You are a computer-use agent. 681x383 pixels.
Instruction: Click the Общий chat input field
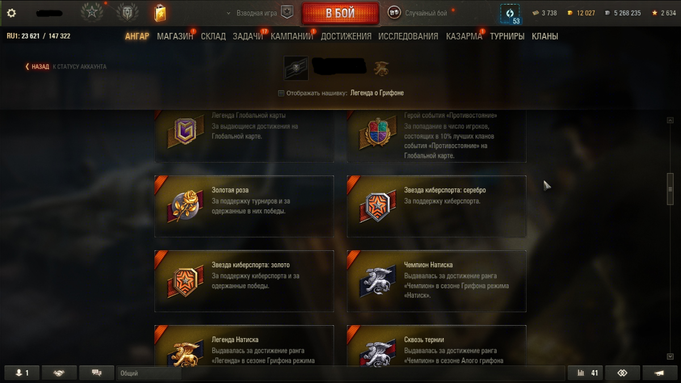tap(149, 373)
